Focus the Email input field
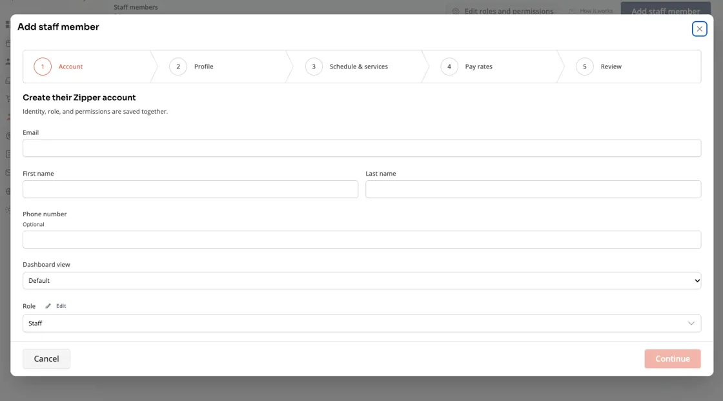 362,148
